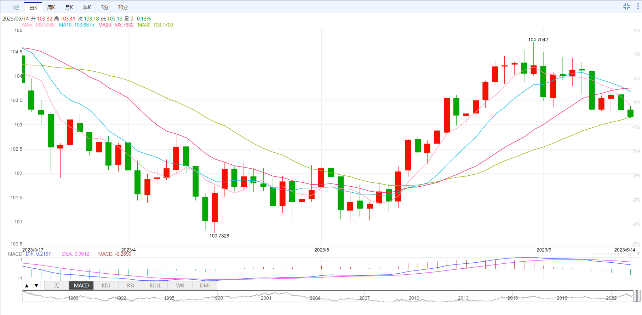
Task: Select the 5分 interval tab
Action: click(105, 7)
